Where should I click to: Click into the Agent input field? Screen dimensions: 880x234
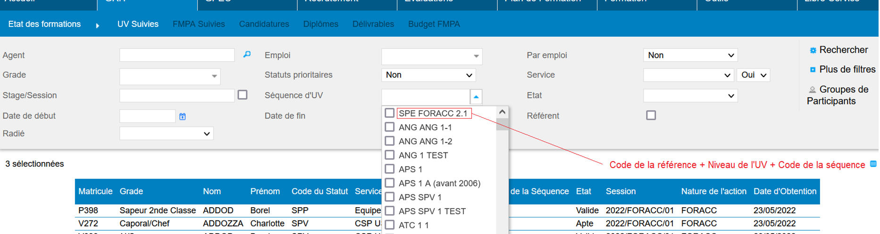point(177,55)
